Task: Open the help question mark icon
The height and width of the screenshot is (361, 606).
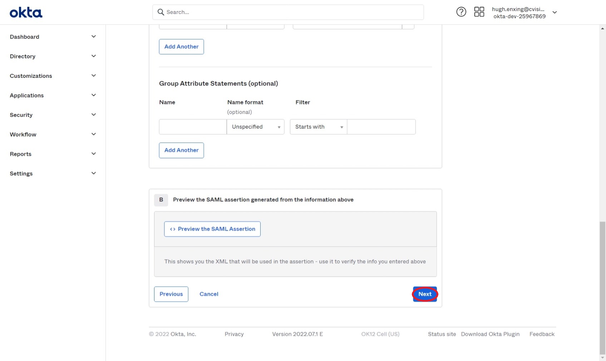Action: coord(461,12)
